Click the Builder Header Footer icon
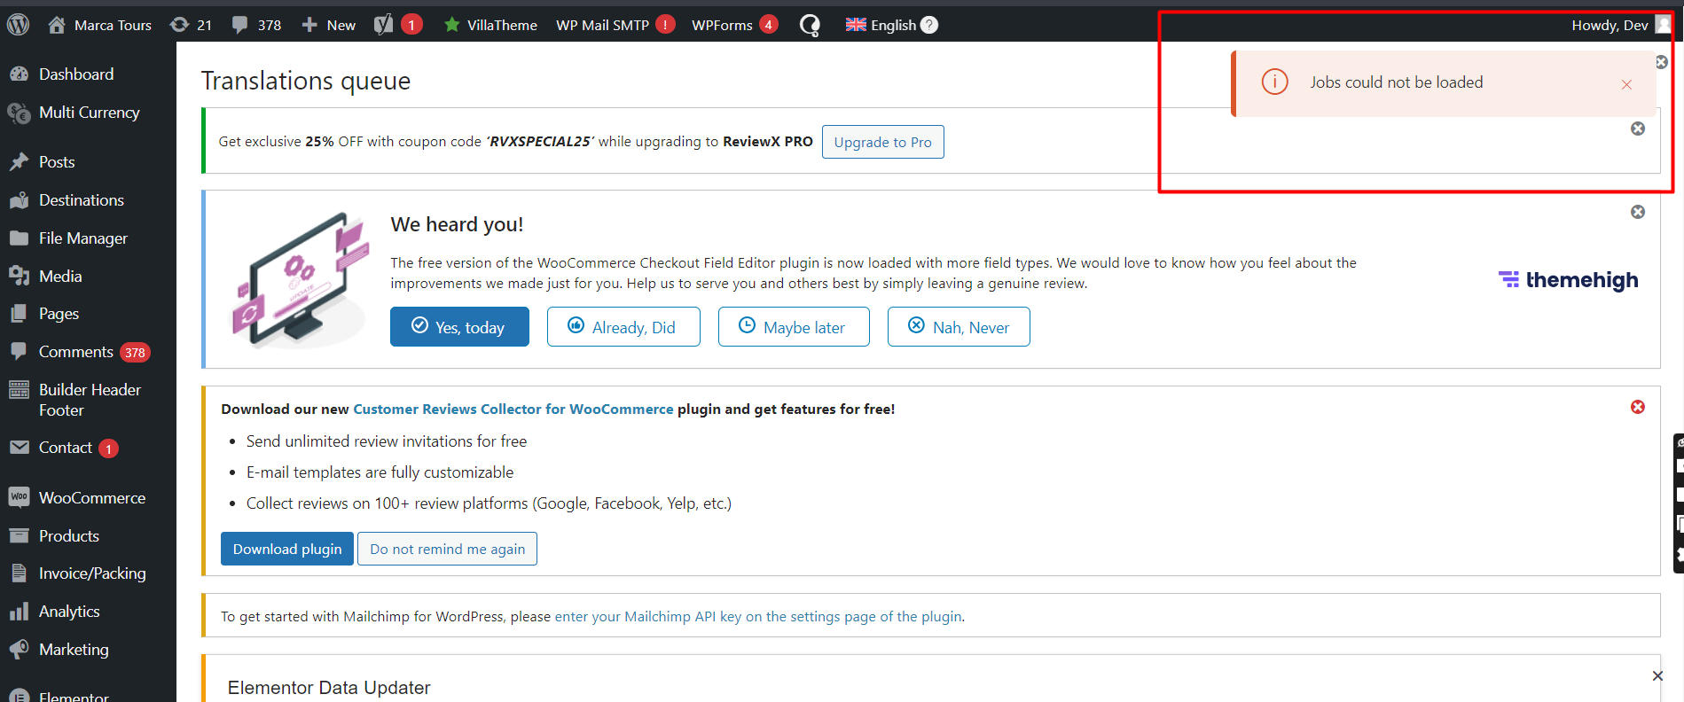 pyautogui.click(x=19, y=390)
